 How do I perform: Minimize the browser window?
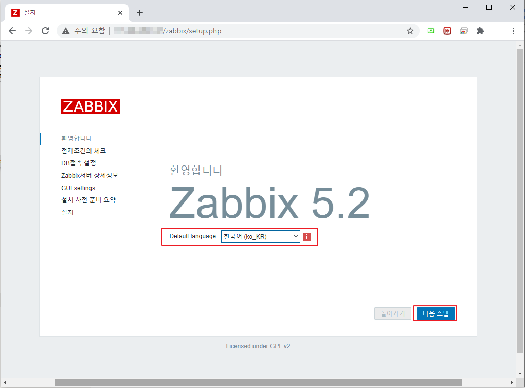tap(465, 7)
